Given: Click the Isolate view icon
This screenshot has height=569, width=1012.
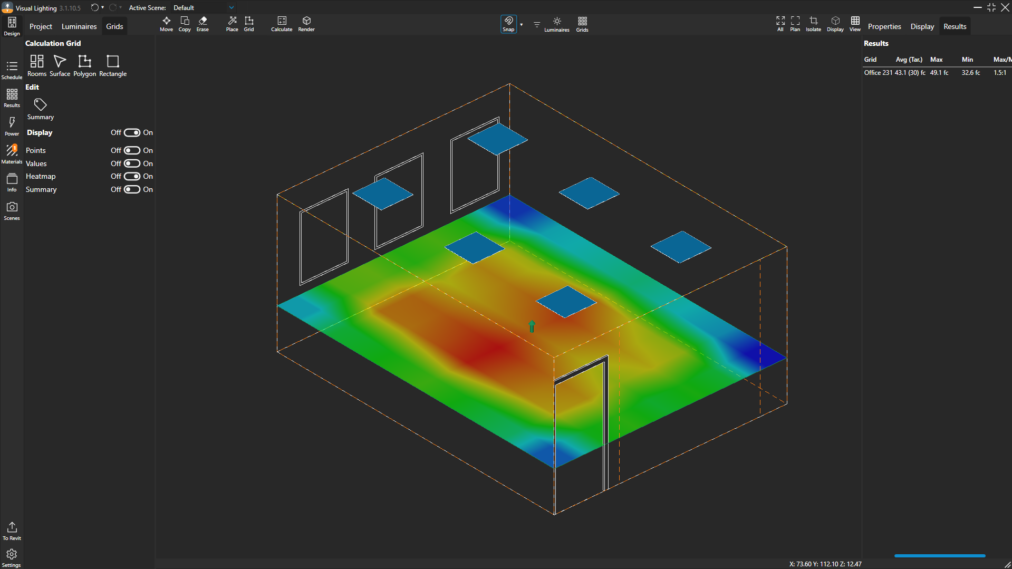Looking at the screenshot, I should (813, 24).
